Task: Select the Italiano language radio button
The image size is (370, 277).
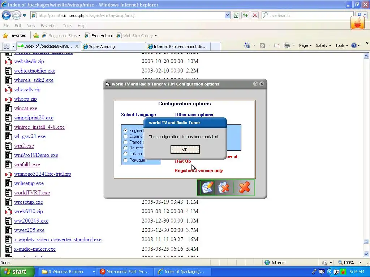Action: pos(125,154)
